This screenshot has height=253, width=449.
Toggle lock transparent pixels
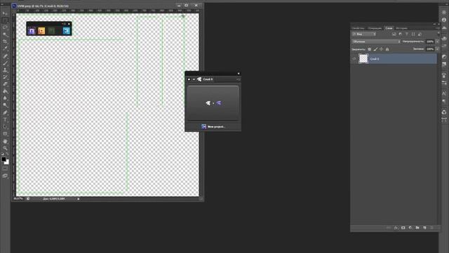370,49
